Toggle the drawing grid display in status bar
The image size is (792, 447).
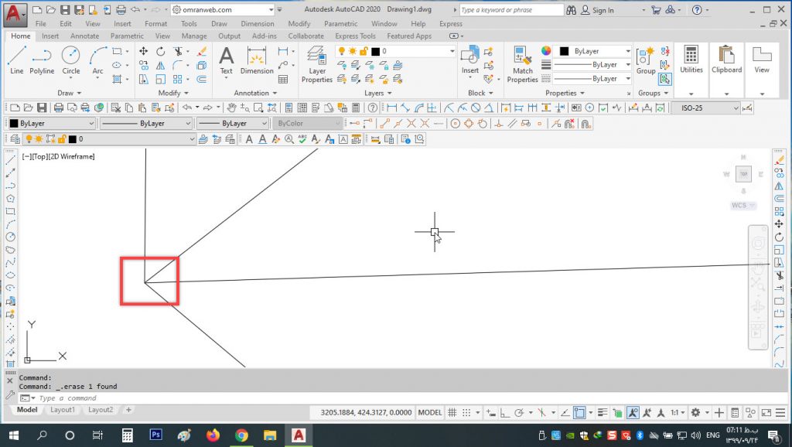point(452,413)
